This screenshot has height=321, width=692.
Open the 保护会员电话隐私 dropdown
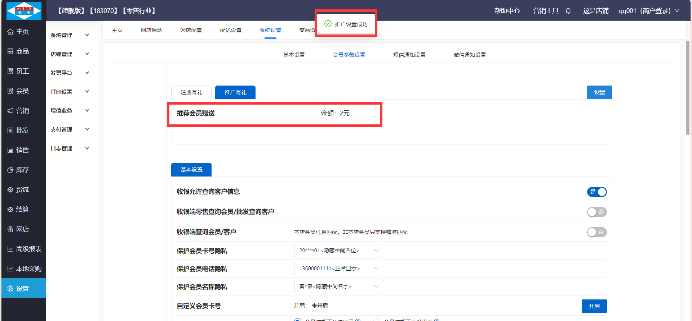click(x=339, y=269)
